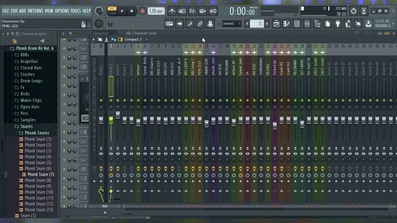Click the chain link multilink controllers icon

pyautogui.click(x=200, y=24)
